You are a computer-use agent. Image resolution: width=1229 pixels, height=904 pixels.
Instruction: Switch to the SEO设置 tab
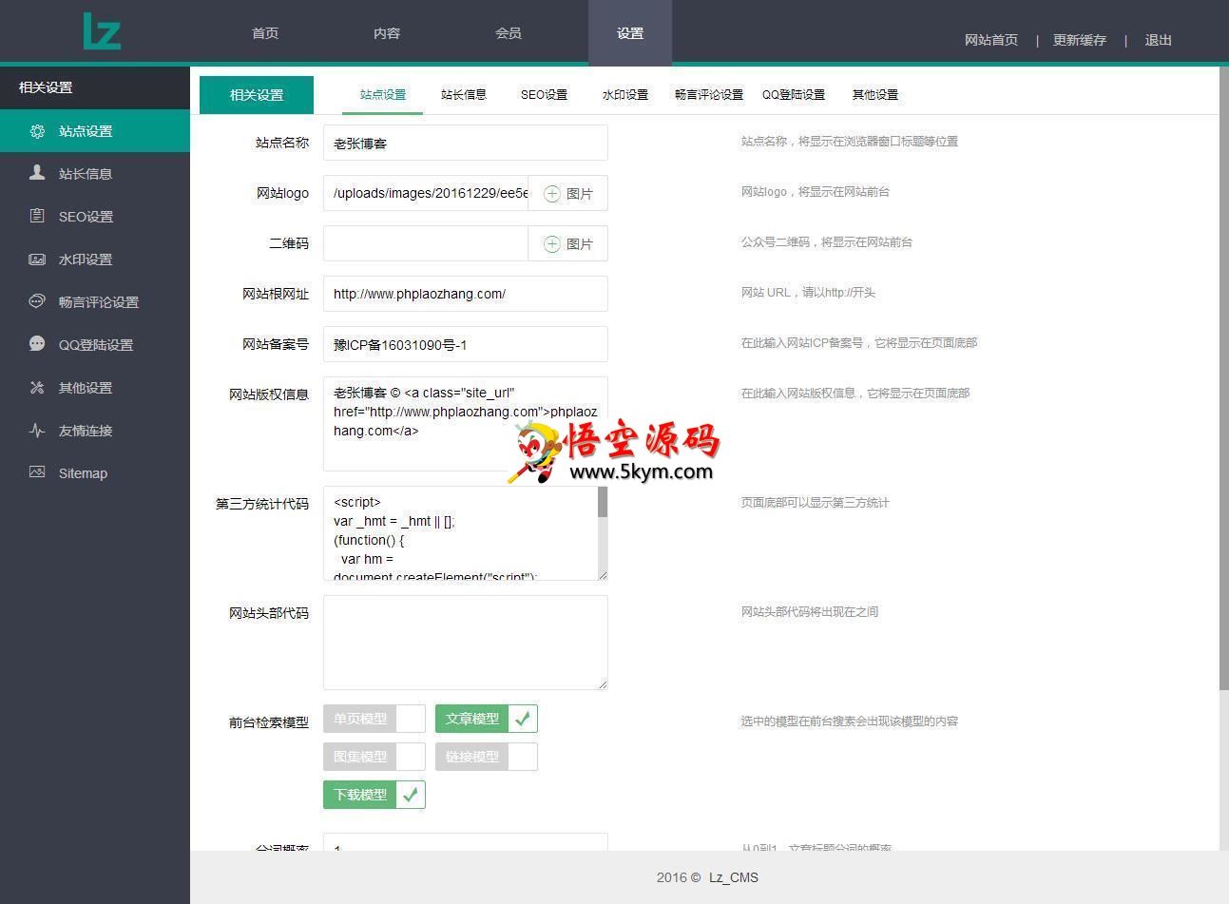coord(544,95)
